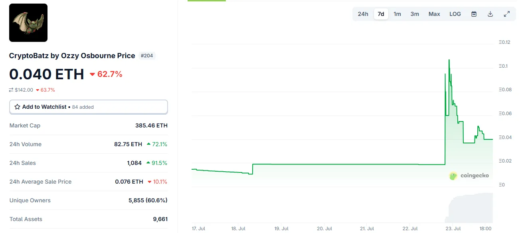Enable the Max chart range
Image resolution: width=520 pixels, height=233 pixels.
(434, 14)
